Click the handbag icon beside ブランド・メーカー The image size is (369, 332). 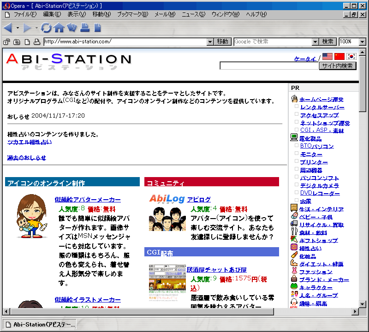coord(294,279)
